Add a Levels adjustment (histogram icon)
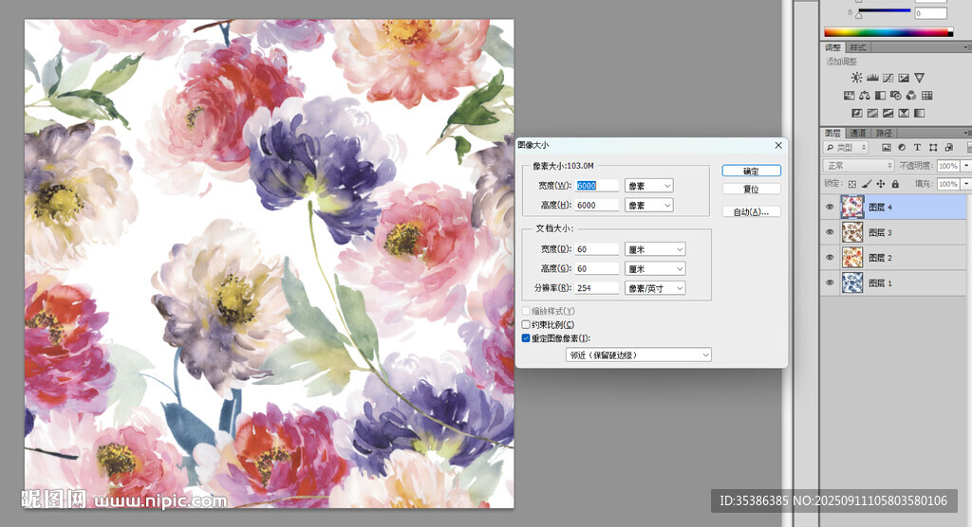Viewport: 972px width, 527px height. 872,78
